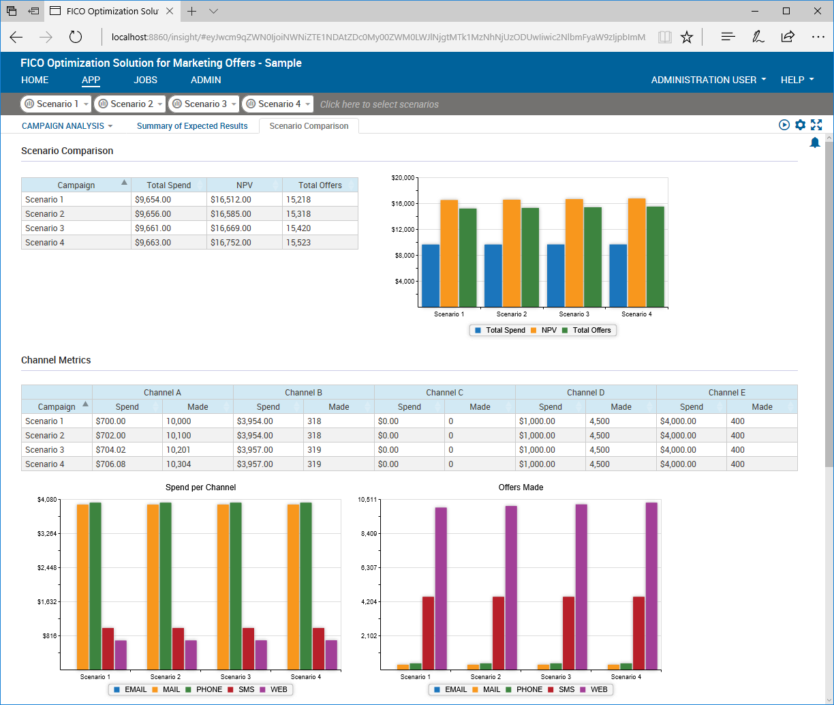Run the scenario with the play icon

tap(784, 125)
